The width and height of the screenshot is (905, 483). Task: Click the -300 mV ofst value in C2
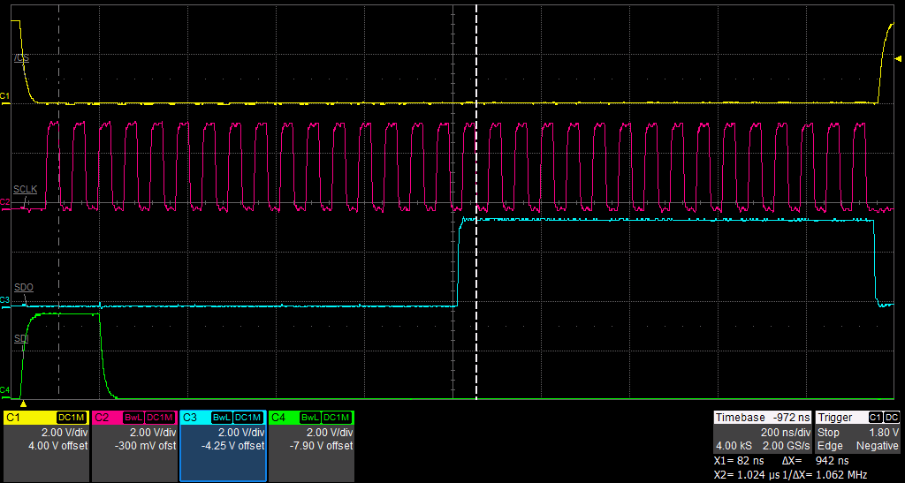point(144,446)
